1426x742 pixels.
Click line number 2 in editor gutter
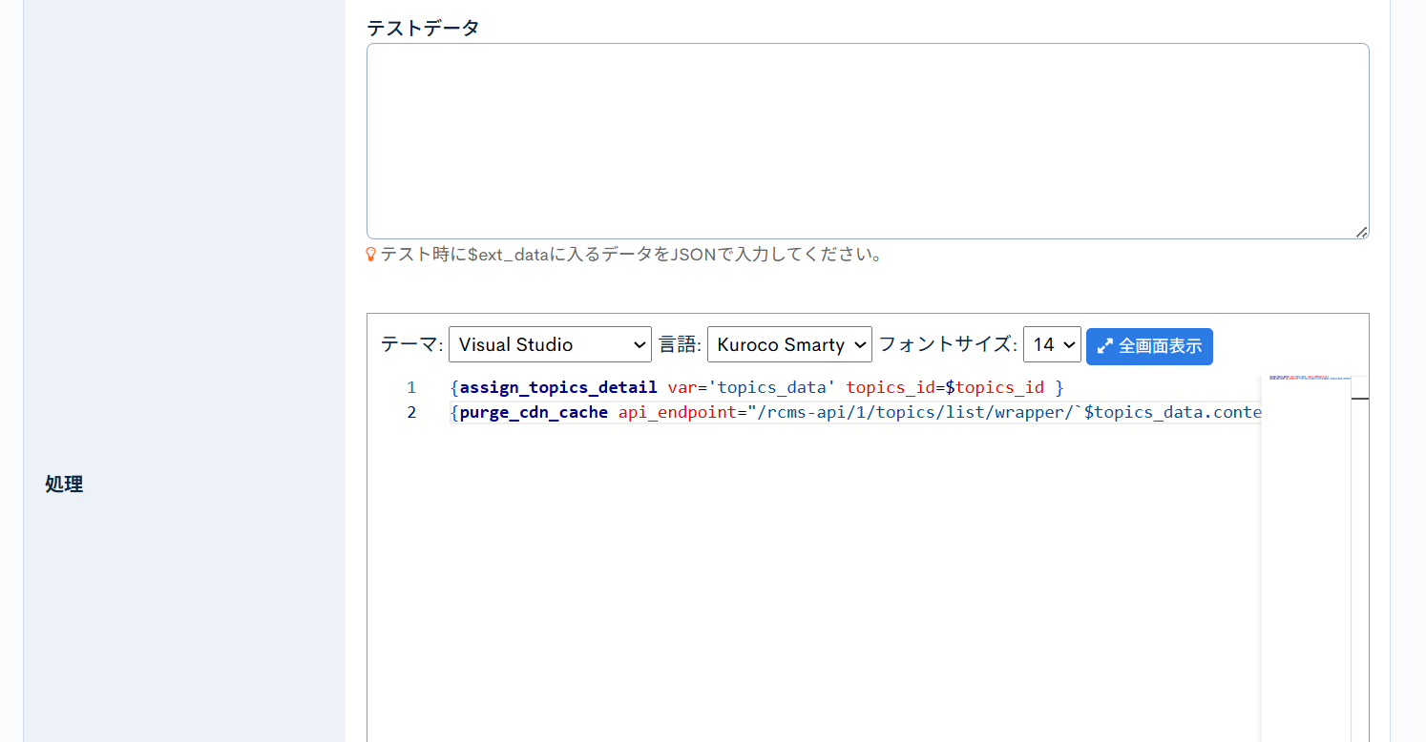(x=411, y=413)
